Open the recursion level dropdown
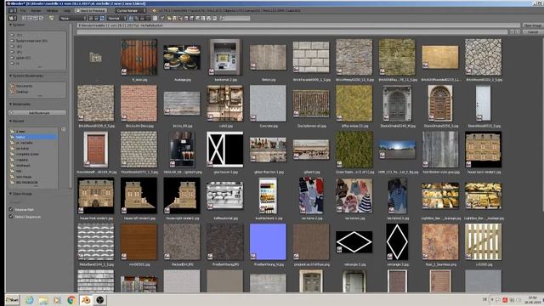 (x=73, y=18)
